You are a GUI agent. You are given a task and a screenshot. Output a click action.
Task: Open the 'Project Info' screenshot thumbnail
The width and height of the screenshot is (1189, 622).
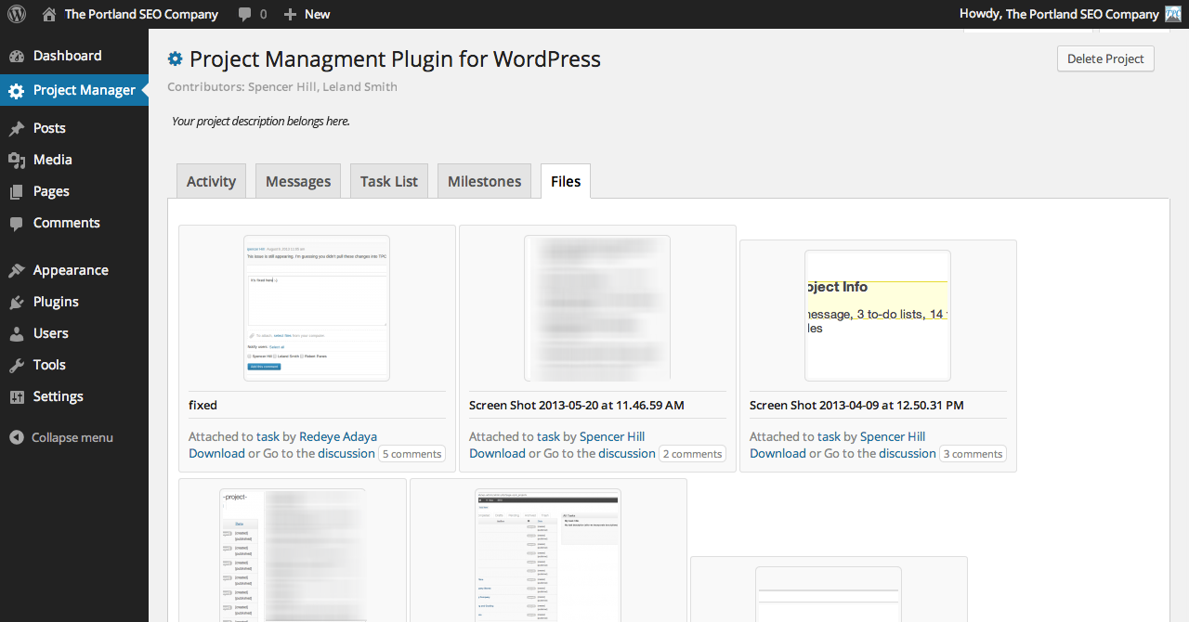pos(877,316)
